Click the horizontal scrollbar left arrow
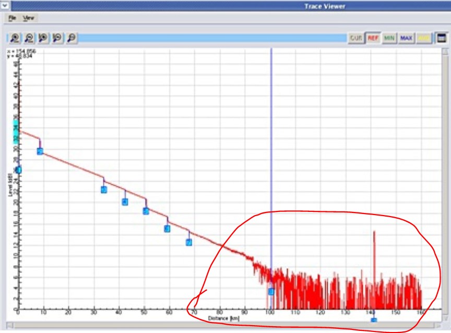 [10, 326]
